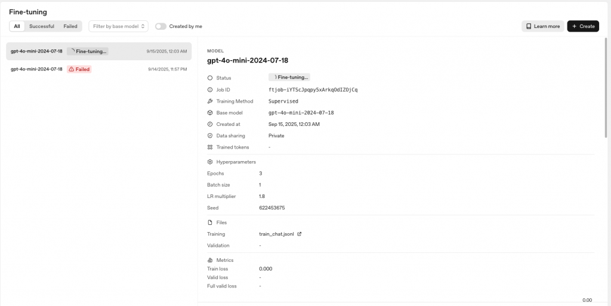The height and width of the screenshot is (306, 611).
Task: Click the spinner icon in Fine-tuning list badge
Action: (72, 51)
